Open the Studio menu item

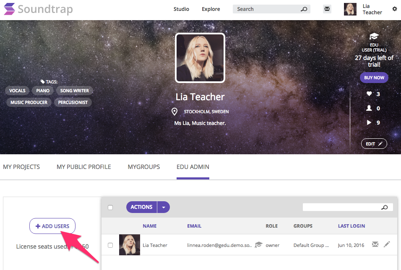tap(181, 9)
